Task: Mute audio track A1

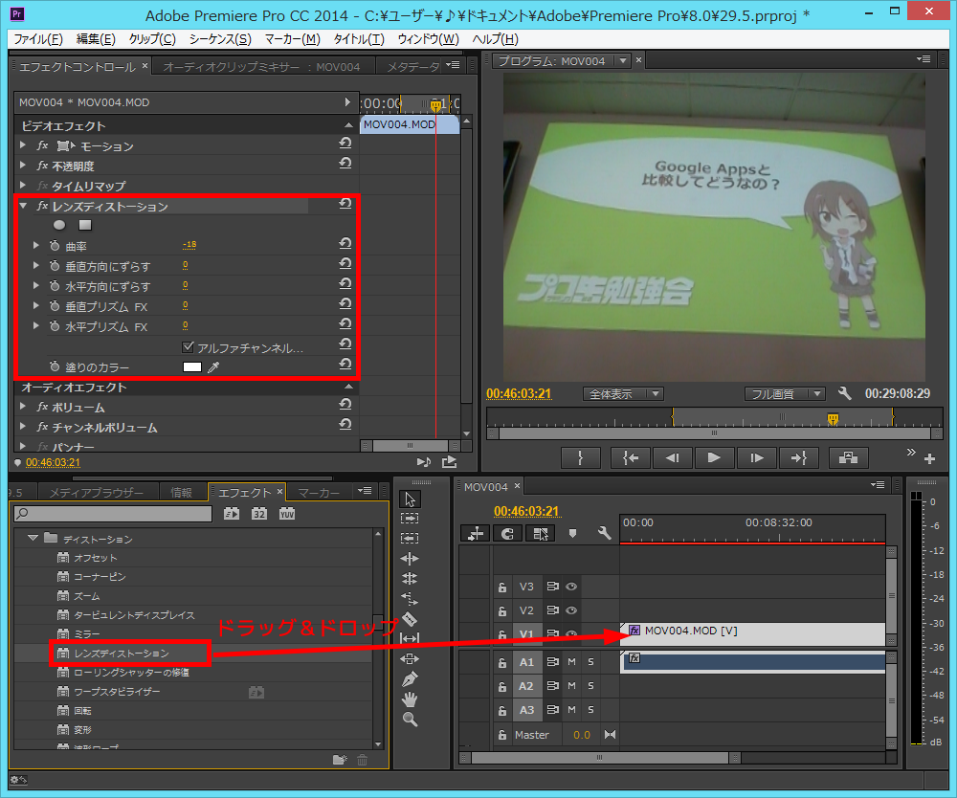Action: pos(571,662)
